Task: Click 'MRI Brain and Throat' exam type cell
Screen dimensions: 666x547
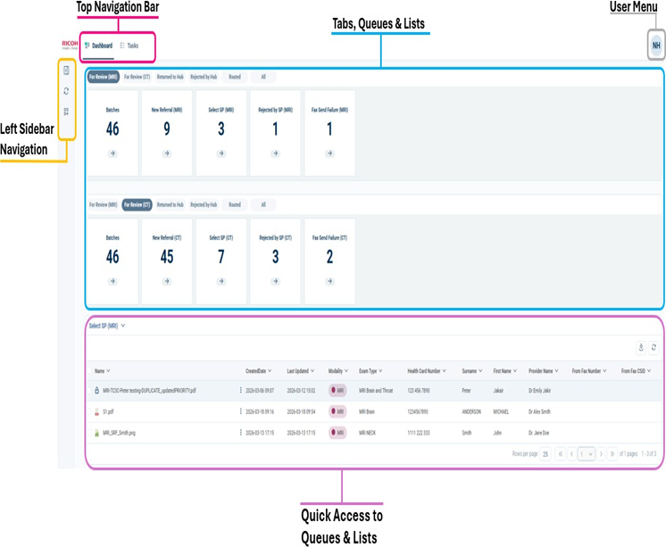Action: [376, 390]
